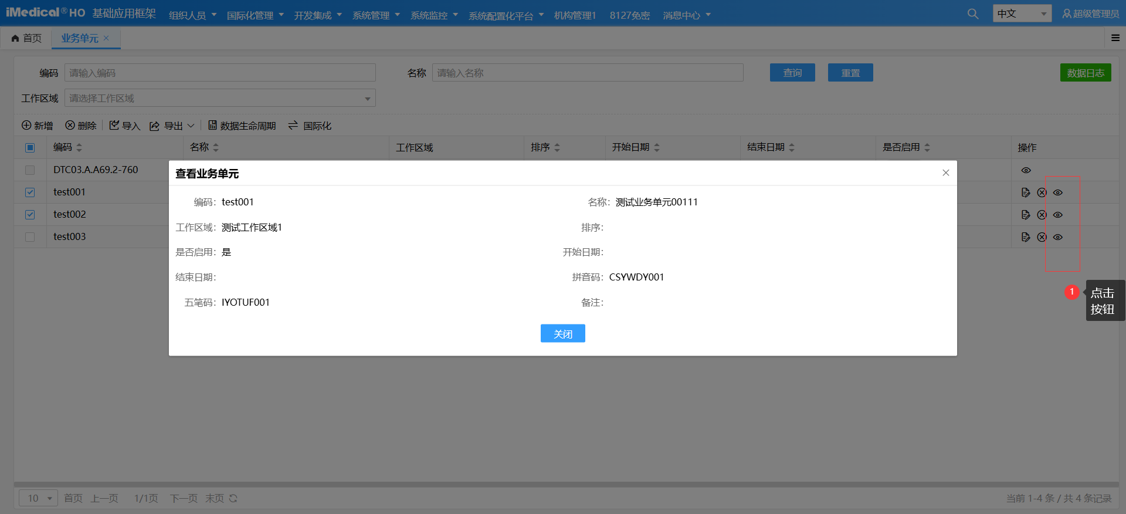Image resolution: width=1126 pixels, height=514 pixels.
Task: Open the page size 10 dropdown
Action: tap(38, 498)
